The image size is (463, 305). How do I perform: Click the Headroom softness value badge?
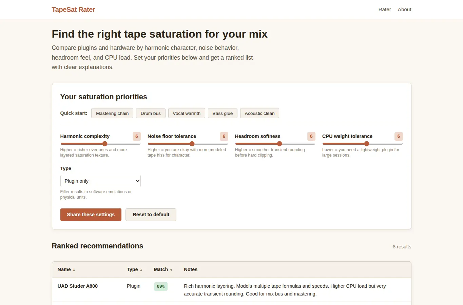pyautogui.click(x=311, y=136)
